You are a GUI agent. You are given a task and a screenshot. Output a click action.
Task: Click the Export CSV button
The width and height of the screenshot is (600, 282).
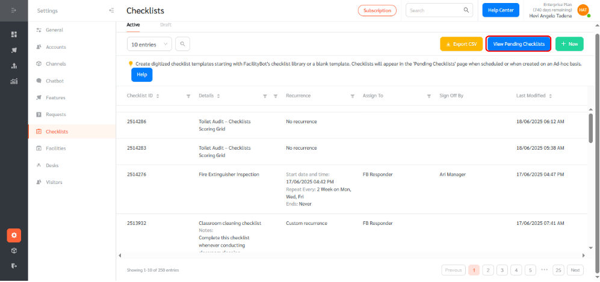pyautogui.click(x=460, y=44)
